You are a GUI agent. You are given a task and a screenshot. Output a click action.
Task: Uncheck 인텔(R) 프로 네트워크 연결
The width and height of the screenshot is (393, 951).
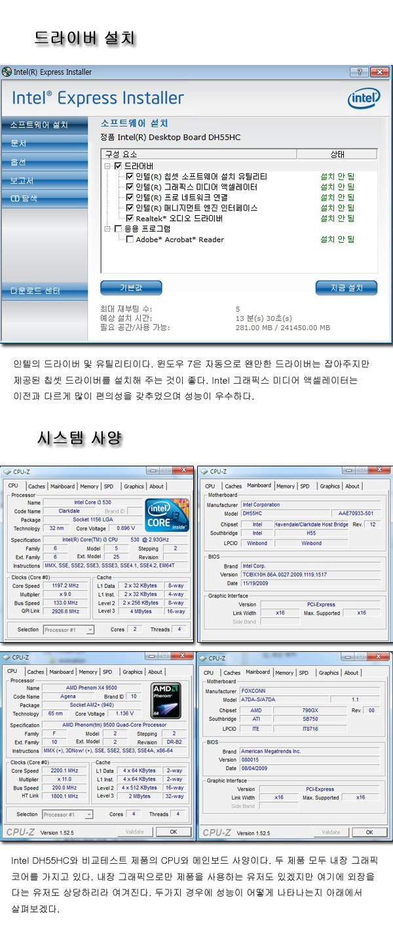[x=130, y=197]
